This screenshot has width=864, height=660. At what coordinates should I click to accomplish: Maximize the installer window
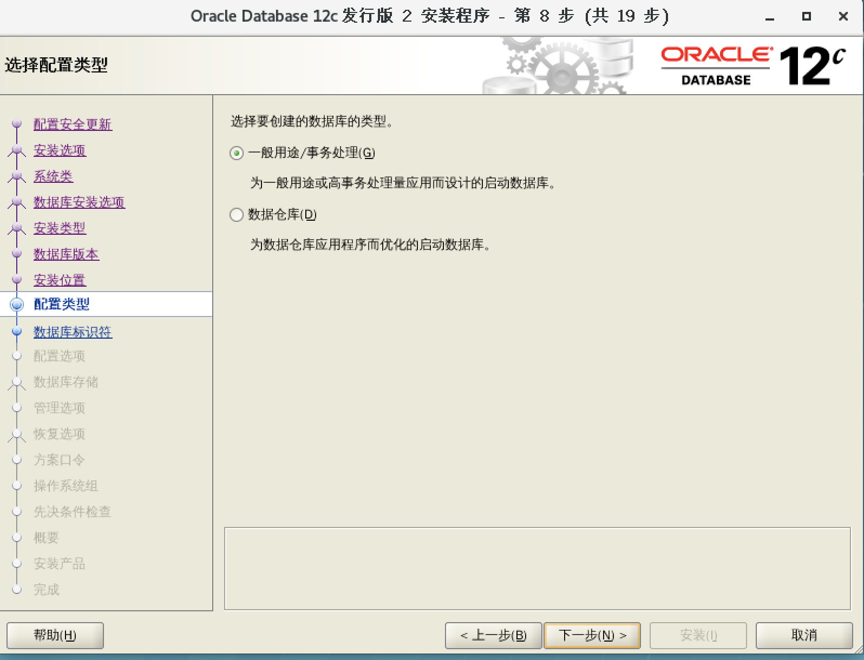807,17
